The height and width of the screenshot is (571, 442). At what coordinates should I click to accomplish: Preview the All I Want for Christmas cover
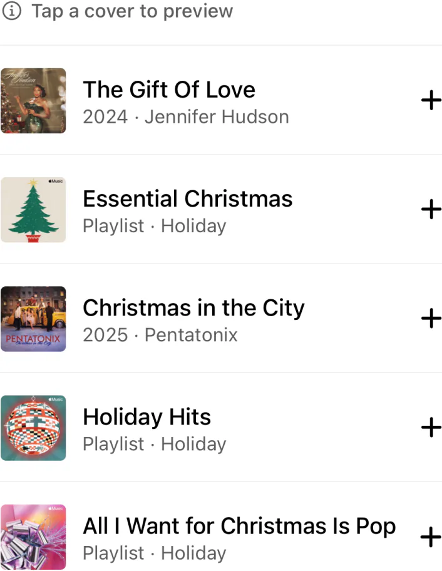click(33, 537)
